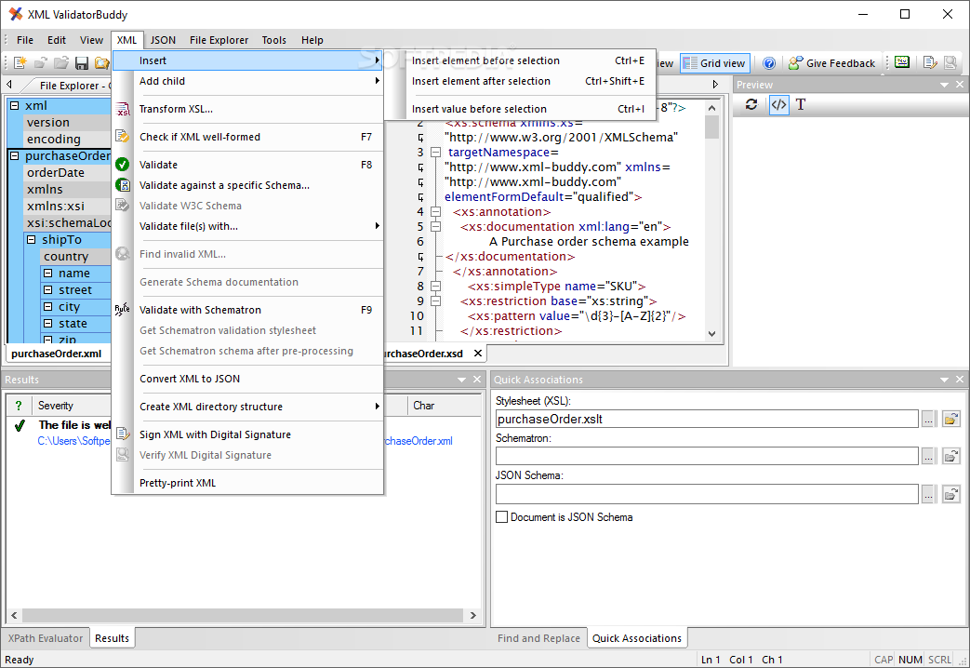The height and width of the screenshot is (668, 970).
Task: Click the Results horizontal scrollbar track
Action: tap(243, 615)
